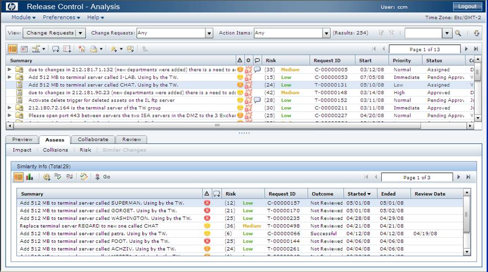Add action item checklist icon
The image size is (488, 272).
[x=67, y=49]
